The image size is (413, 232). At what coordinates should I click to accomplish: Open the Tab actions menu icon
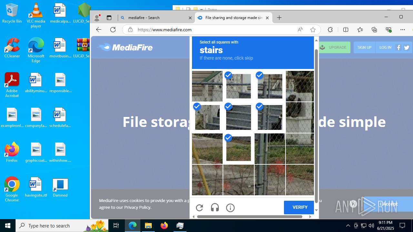click(109, 18)
